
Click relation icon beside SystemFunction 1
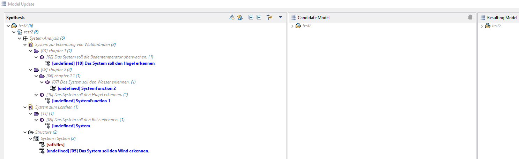47,101
